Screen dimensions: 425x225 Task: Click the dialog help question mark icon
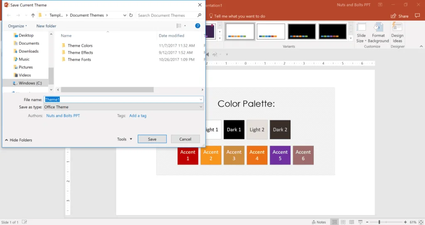[198, 26]
